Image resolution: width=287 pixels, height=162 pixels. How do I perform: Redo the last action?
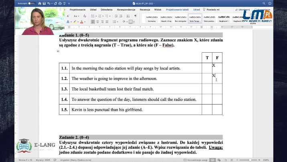point(55,4)
